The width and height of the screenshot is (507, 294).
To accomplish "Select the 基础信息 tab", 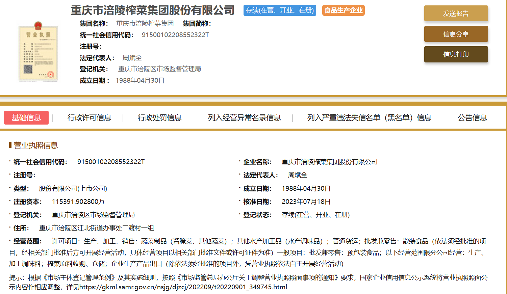I will pyautogui.click(x=26, y=117).
